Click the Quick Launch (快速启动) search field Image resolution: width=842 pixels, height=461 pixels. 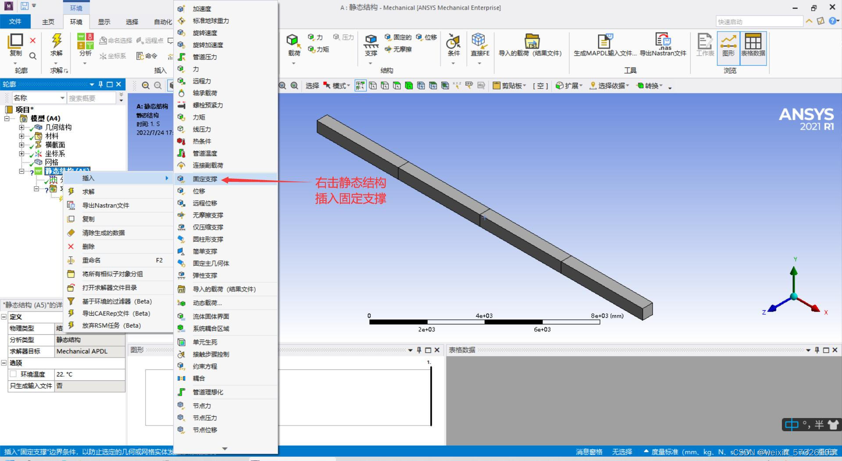tap(759, 22)
